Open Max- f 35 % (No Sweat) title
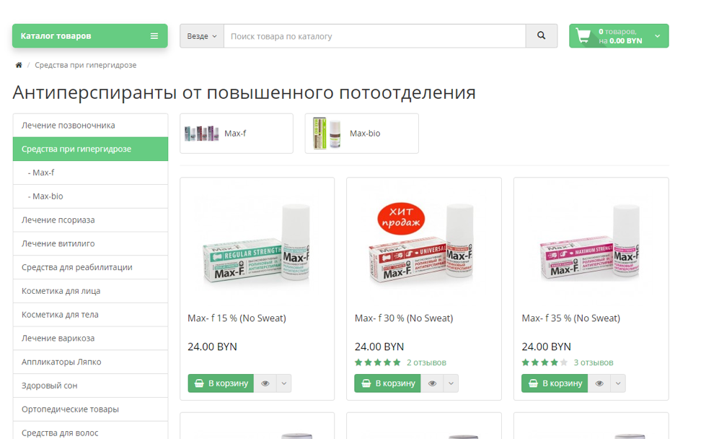The height and width of the screenshot is (439, 701). 571,318
